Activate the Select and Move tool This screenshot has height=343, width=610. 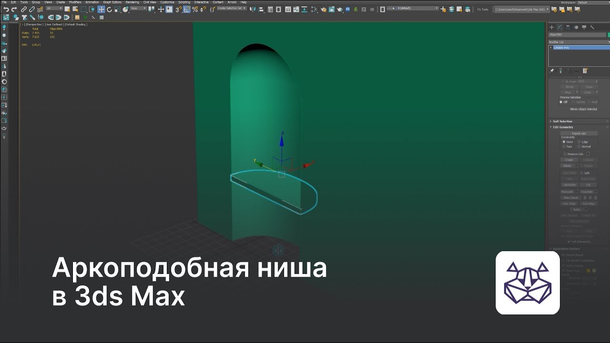pos(102,9)
